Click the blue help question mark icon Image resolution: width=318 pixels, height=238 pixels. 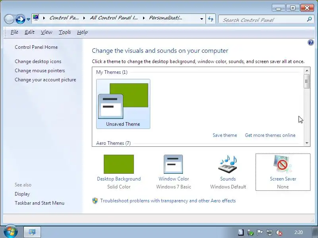click(x=310, y=42)
